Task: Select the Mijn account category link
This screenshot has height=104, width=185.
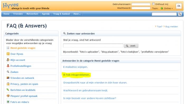Action: point(18,60)
